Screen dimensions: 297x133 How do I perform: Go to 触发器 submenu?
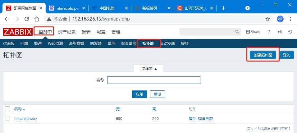[x=96, y=44]
